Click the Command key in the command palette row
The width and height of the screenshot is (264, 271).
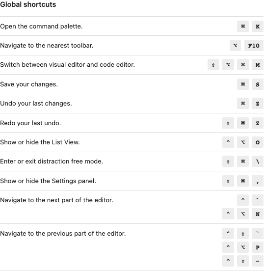(243, 27)
